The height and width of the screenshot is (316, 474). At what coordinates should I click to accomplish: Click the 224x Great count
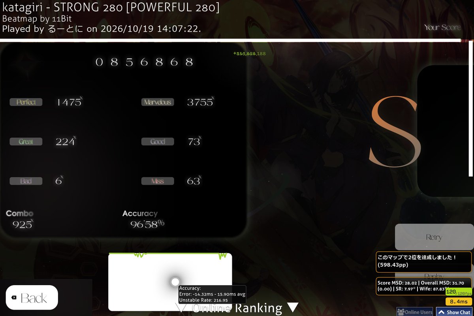pyautogui.click(x=66, y=141)
